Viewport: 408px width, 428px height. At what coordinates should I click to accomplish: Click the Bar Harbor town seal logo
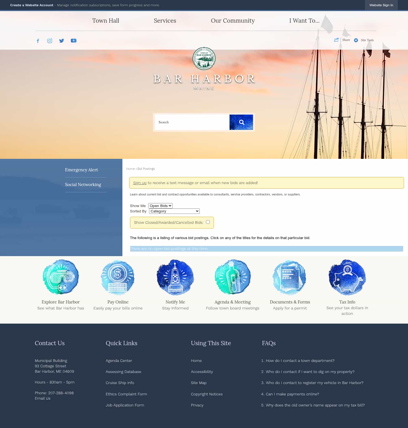[x=204, y=58]
